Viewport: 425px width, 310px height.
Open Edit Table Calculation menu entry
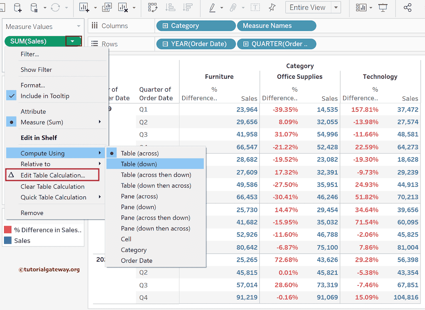point(53,175)
